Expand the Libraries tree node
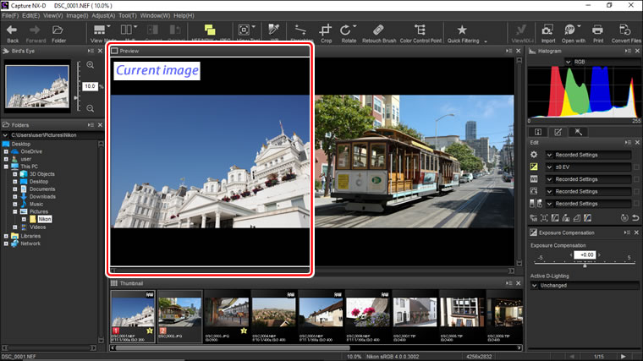This screenshot has width=643, height=361. coord(6,236)
